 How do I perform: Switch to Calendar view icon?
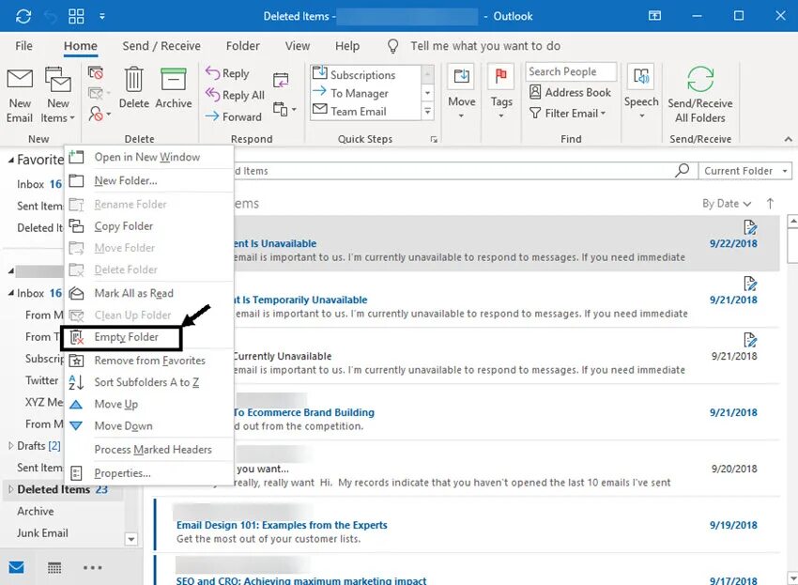pos(54,567)
